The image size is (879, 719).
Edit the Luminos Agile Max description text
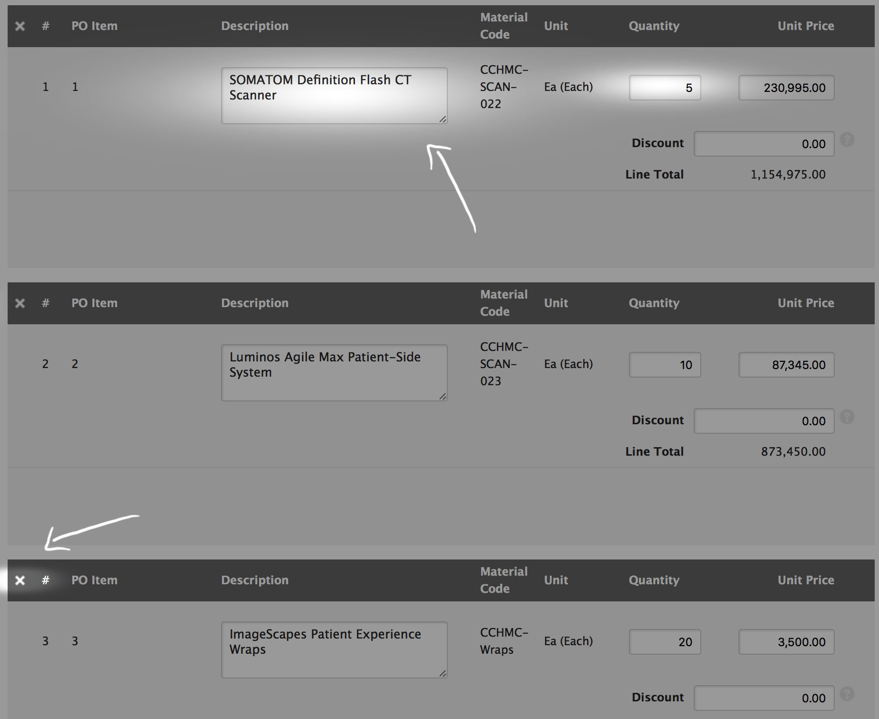pyautogui.click(x=333, y=371)
